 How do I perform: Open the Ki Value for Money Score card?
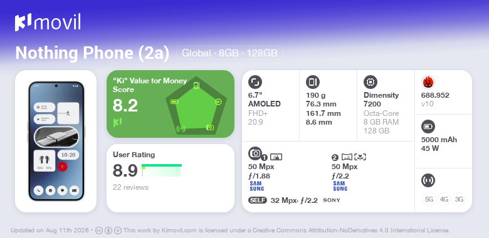tap(171, 104)
